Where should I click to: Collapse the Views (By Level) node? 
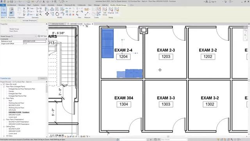pyautogui.click(x=2, y=84)
